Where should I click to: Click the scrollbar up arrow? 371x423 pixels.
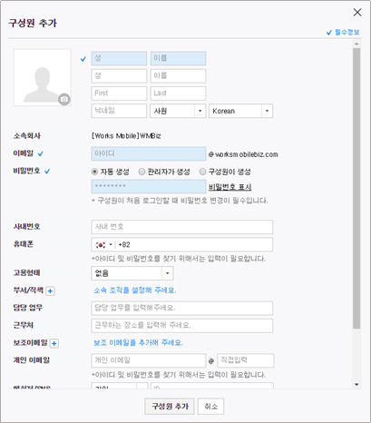pyautogui.click(x=356, y=44)
